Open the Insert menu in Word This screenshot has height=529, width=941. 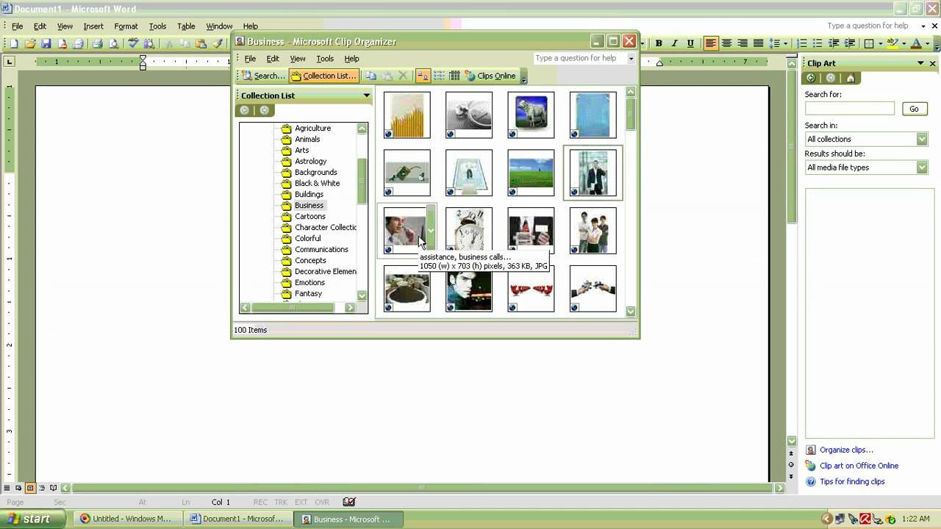tap(93, 26)
